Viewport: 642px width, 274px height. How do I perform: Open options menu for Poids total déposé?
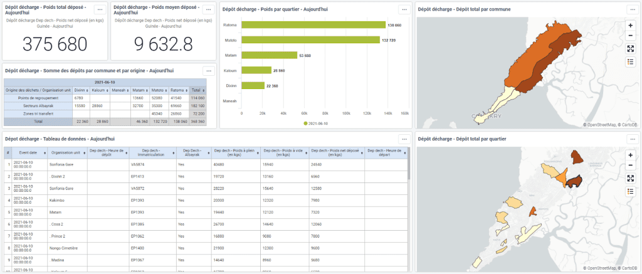[x=99, y=9]
